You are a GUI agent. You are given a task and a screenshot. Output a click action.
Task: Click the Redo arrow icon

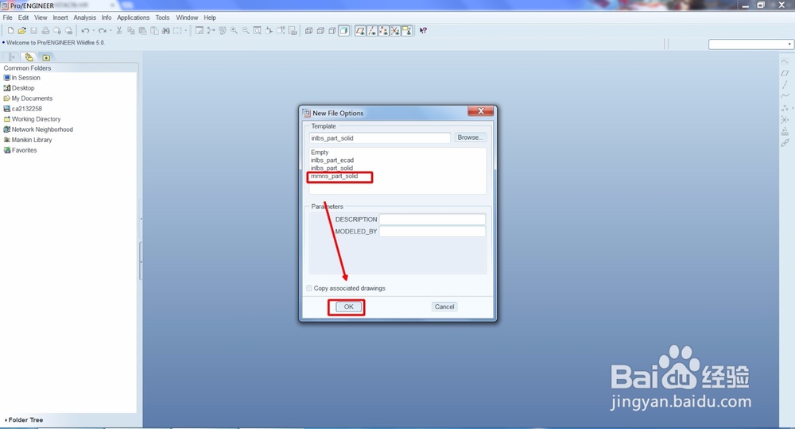tap(103, 31)
